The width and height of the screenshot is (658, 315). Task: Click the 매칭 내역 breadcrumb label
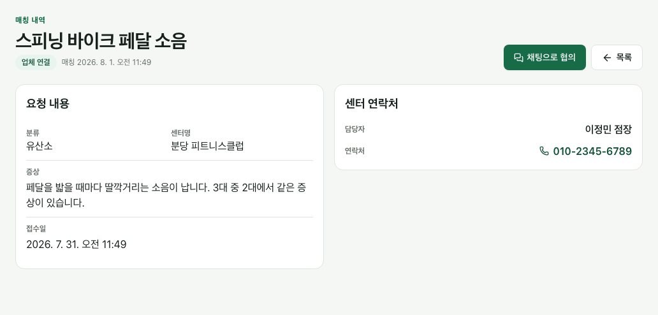(30, 20)
